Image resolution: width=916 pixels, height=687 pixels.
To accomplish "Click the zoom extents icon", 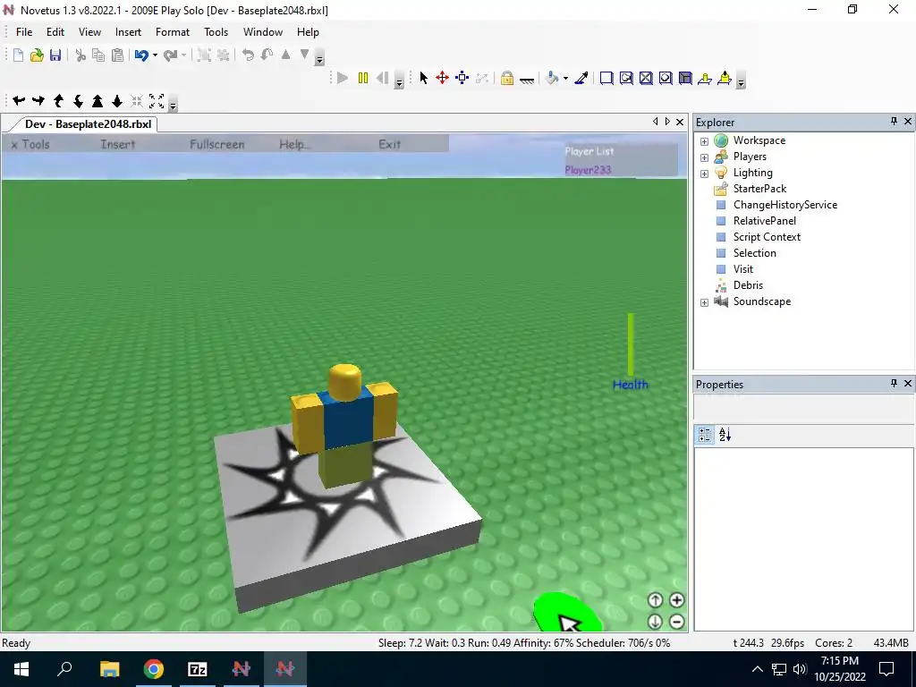I will tap(156, 100).
